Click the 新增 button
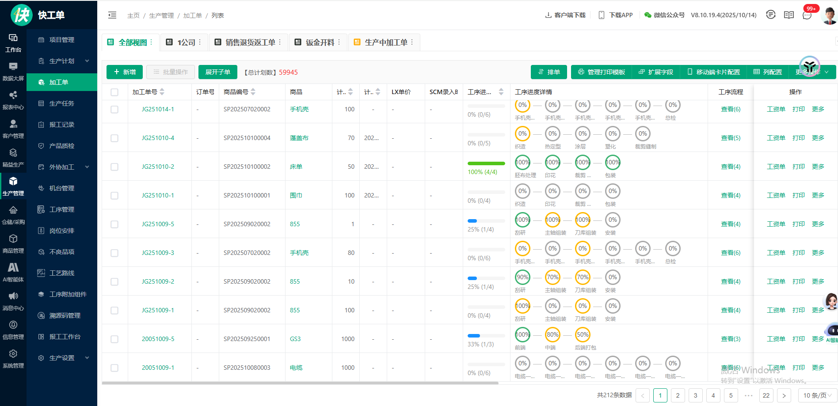The width and height of the screenshot is (838, 406). pos(125,72)
